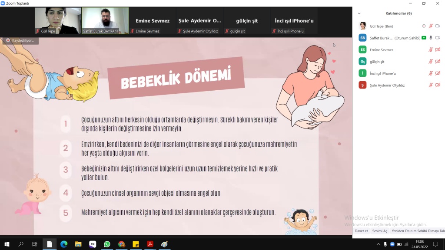Click Saffet Burak's microphone icon
The width and height of the screenshot is (445, 250).
coord(431,38)
